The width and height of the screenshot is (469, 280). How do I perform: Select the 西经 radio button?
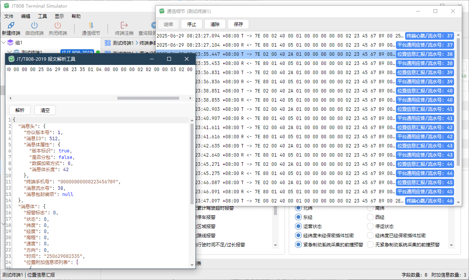[x=370, y=217]
